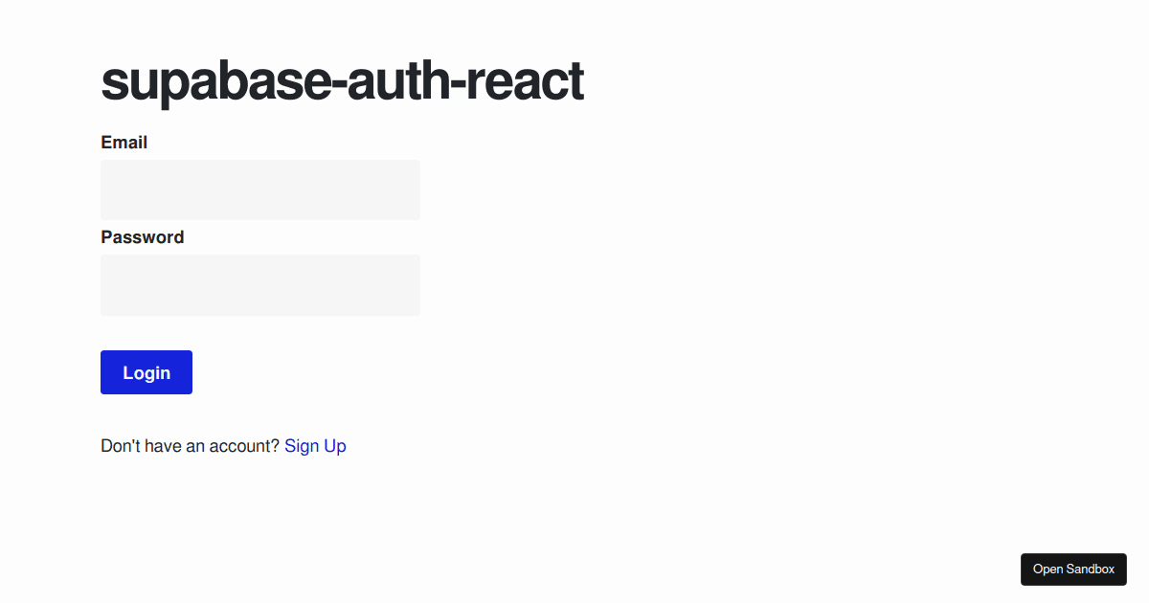
Task: Click the Email label
Action: [124, 142]
